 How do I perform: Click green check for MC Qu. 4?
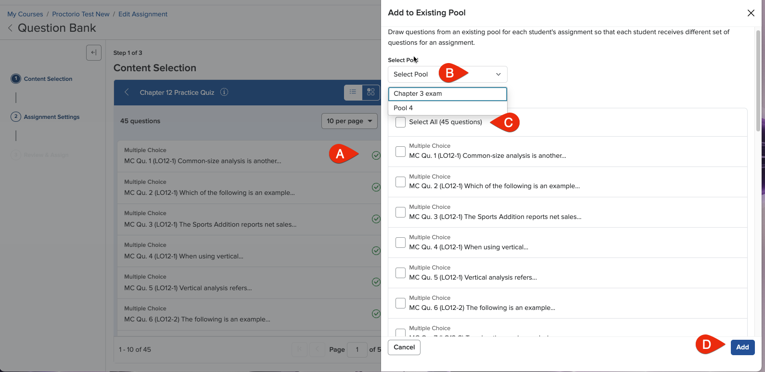coord(376,251)
